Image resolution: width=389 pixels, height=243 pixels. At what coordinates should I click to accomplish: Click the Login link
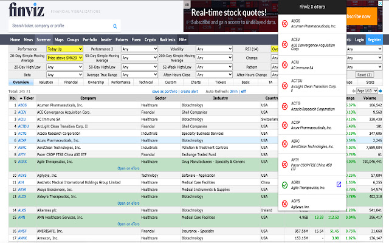[x=359, y=39]
